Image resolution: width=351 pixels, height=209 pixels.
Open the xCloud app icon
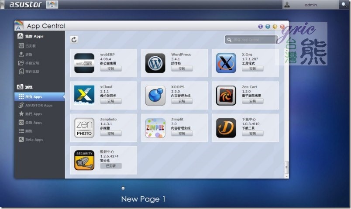84,95
